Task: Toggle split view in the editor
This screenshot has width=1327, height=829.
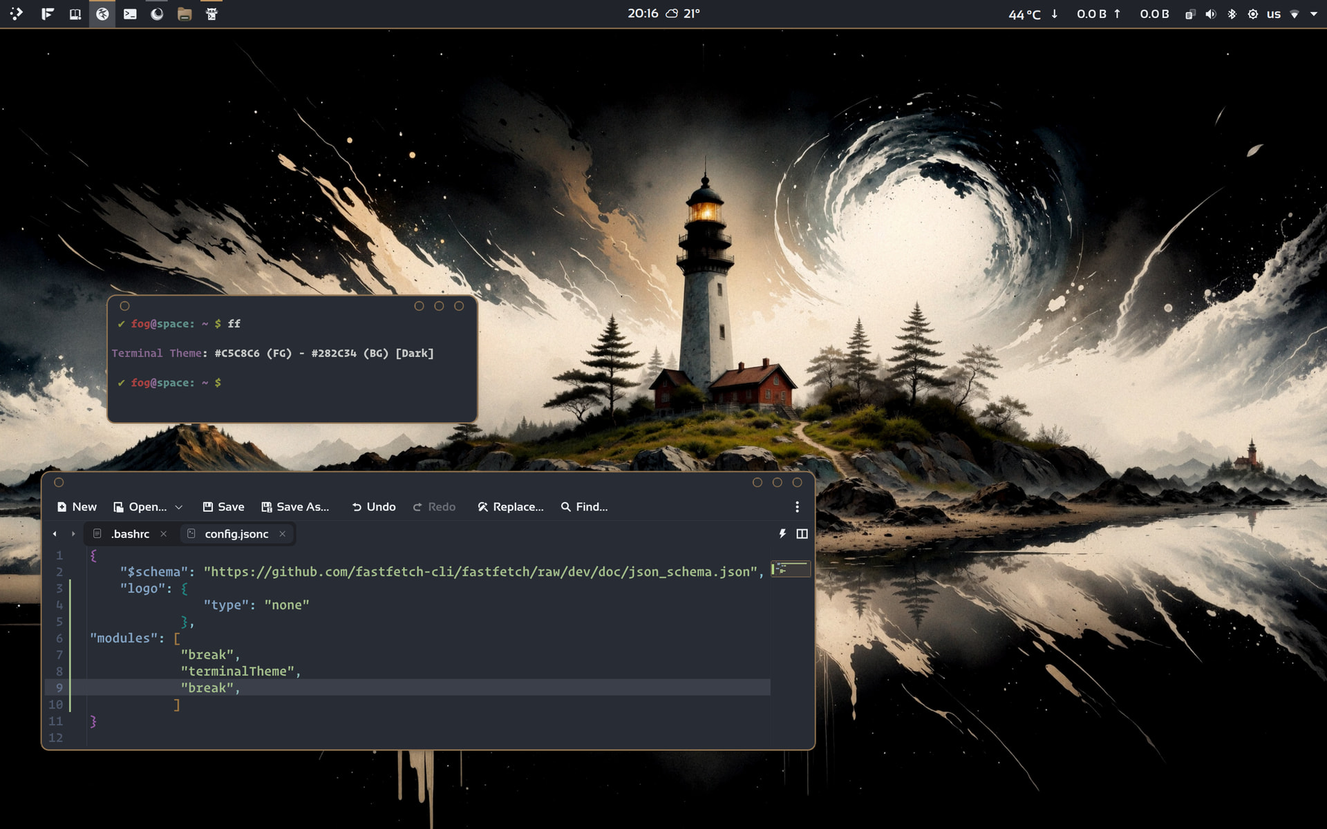Action: point(802,534)
